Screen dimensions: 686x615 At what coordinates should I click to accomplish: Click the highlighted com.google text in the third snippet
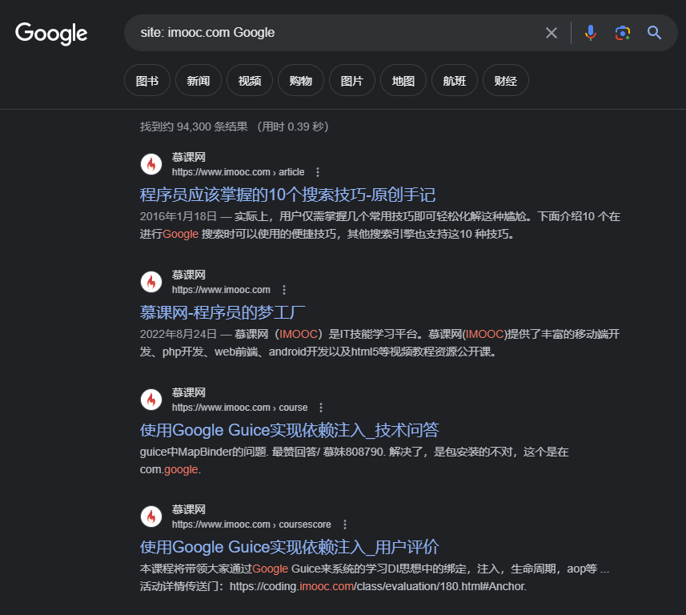170,469
